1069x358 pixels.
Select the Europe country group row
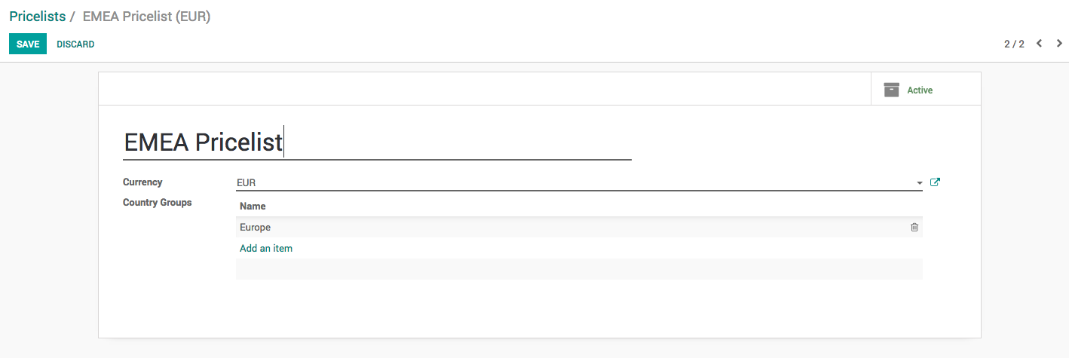528,227
